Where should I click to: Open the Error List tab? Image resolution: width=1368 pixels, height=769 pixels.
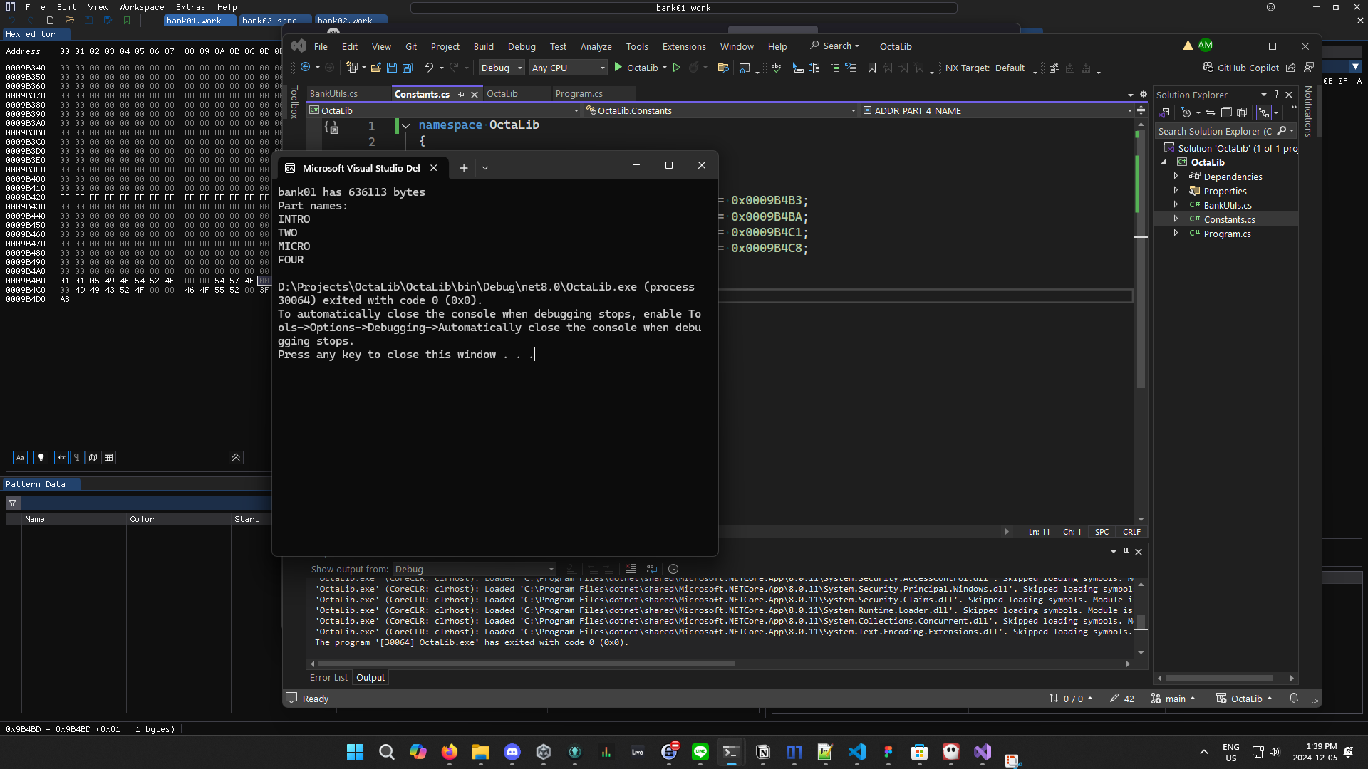click(x=328, y=677)
